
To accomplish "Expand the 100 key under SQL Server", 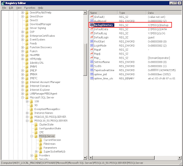I will click(x=27, y=101).
